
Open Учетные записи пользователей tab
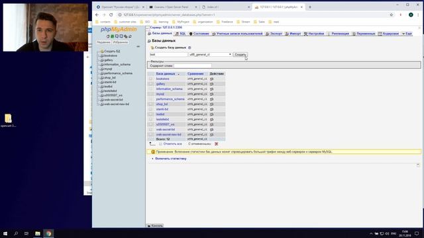click(x=237, y=34)
